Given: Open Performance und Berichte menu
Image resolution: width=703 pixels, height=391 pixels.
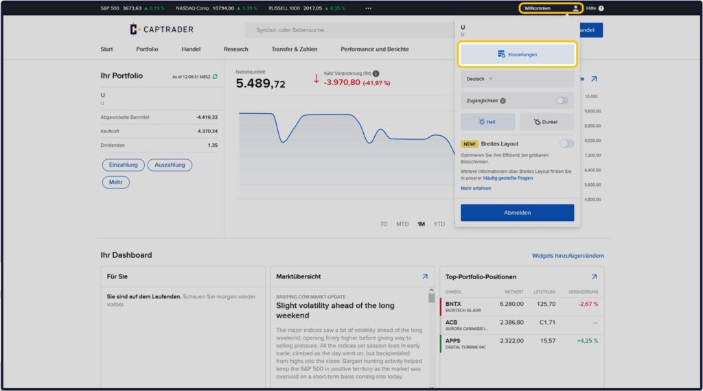Looking at the screenshot, I should (x=375, y=49).
